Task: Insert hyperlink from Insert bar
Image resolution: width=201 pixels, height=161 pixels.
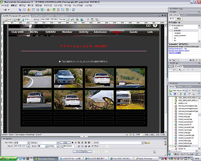Action: 20,10
